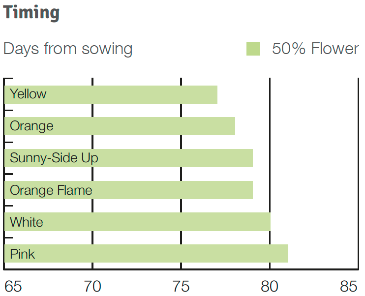This screenshot has width=365, height=296.
Task: Click the 75 axis label
Action: tap(181, 286)
